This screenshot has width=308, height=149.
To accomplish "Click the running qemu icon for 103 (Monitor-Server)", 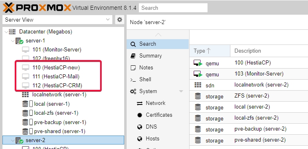I will point(198,74).
